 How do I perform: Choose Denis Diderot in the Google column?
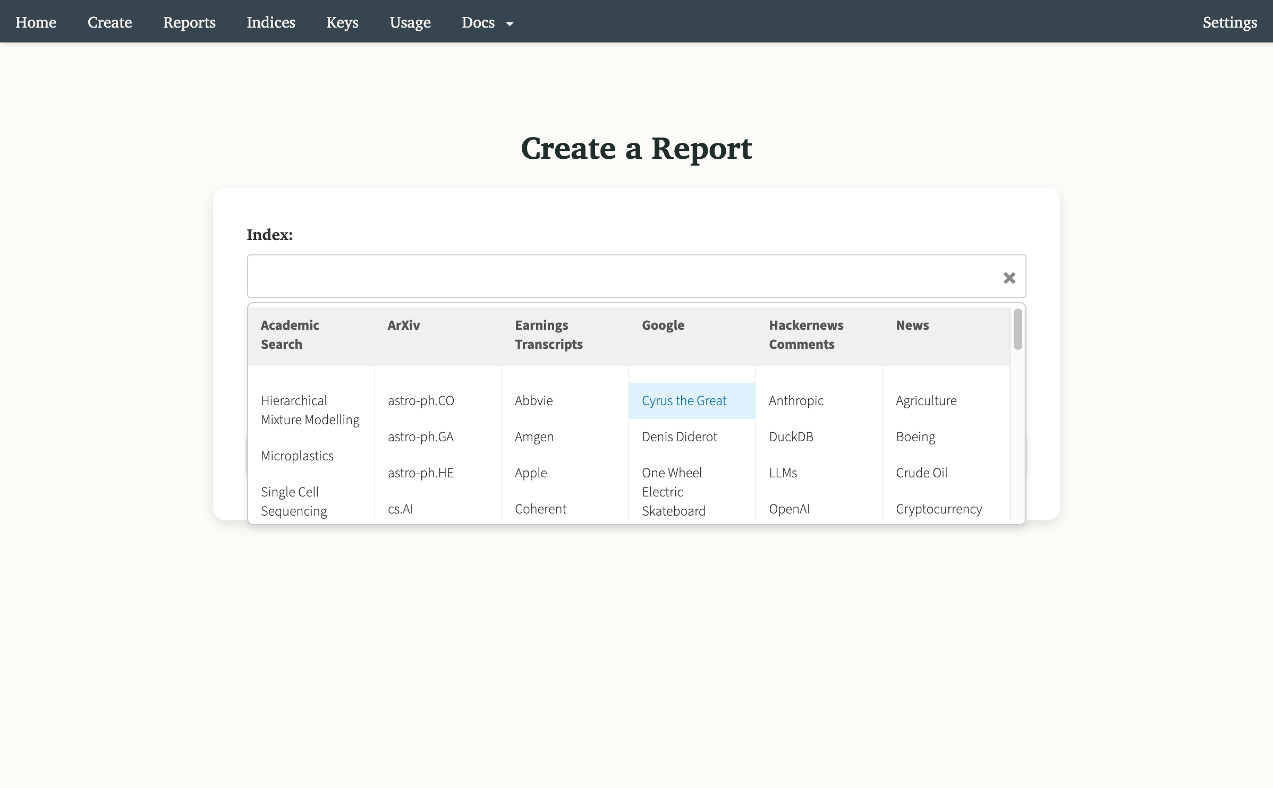680,436
